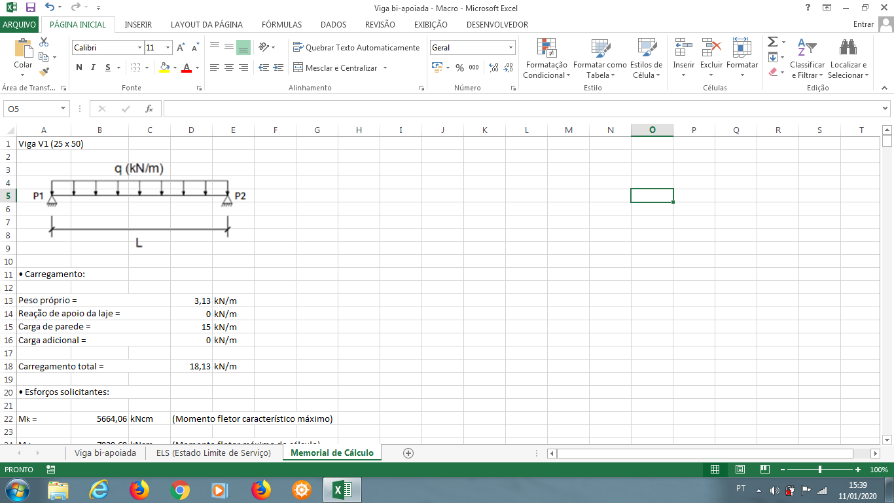Launch Google Chrome from the taskbar
The image size is (894, 503).
point(179,490)
